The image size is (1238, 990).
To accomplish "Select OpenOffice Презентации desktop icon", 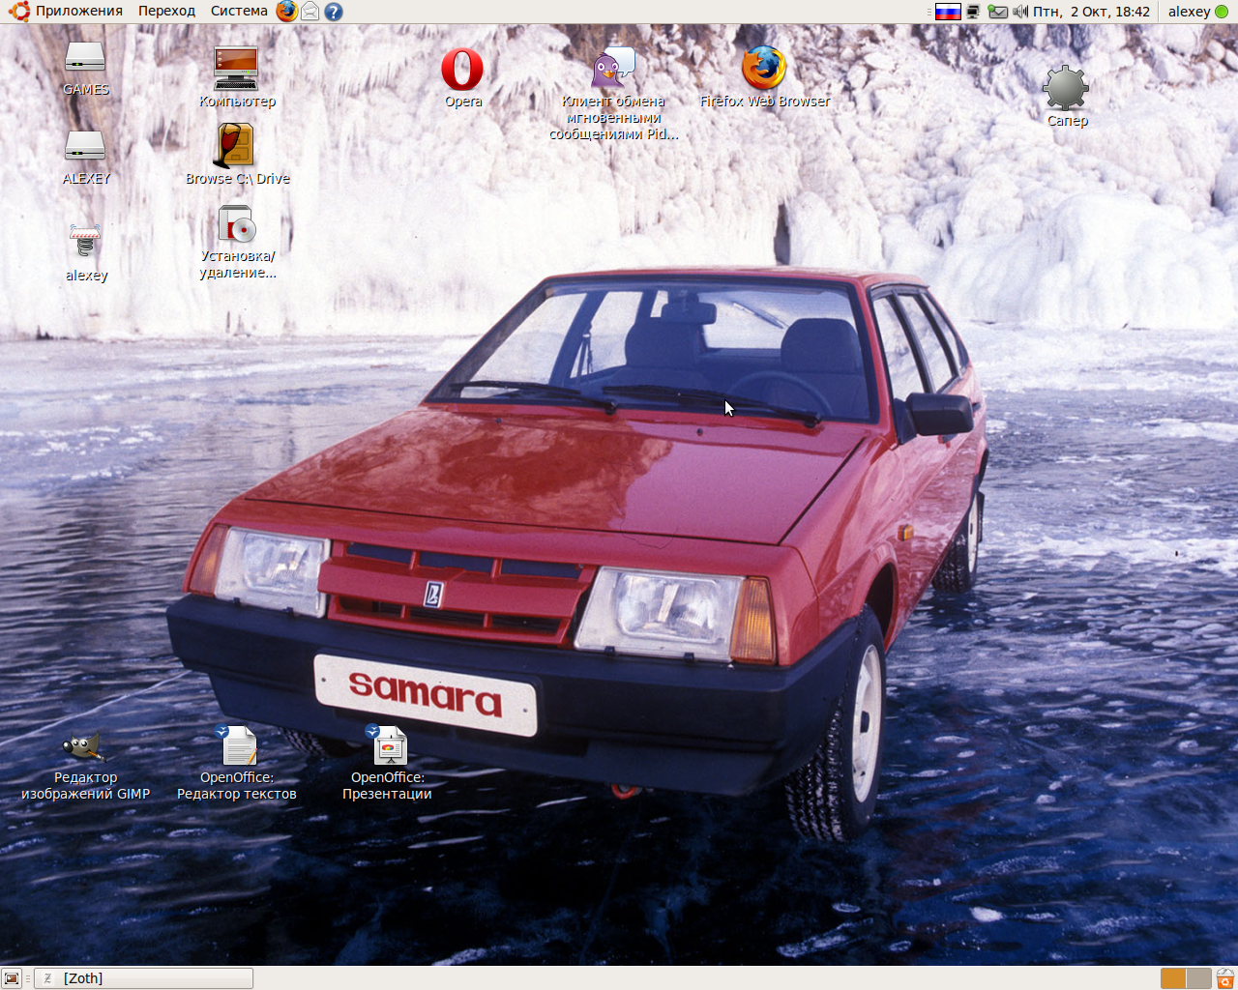I will tap(388, 764).
